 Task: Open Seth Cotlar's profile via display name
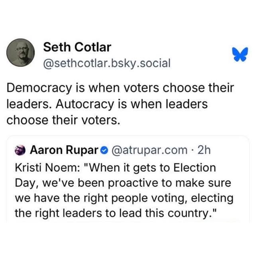click(x=77, y=47)
